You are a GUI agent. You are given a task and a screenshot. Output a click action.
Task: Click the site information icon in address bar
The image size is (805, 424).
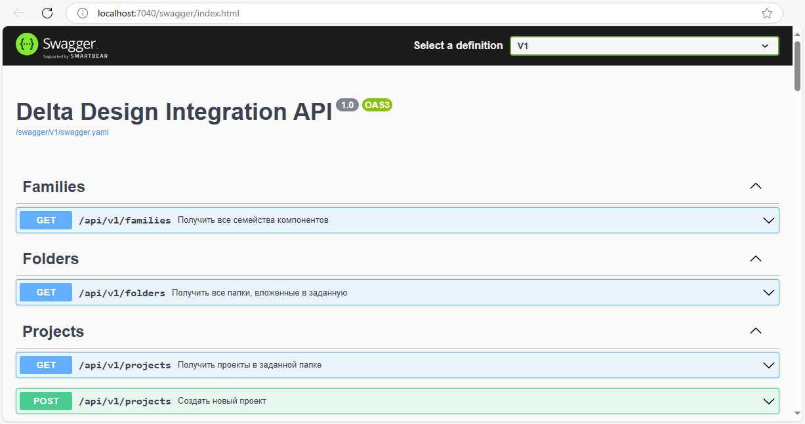coord(82,13)
